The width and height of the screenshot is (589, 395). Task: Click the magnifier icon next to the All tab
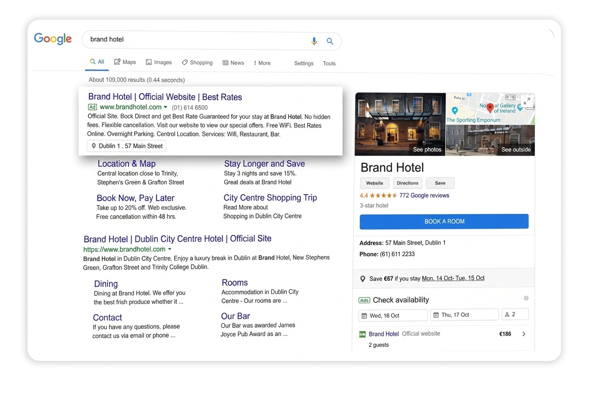coord(91,61)
